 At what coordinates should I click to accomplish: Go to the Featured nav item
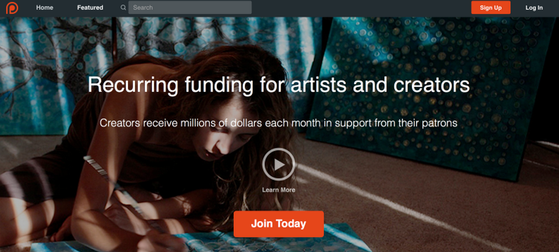(x=90, y=7)
